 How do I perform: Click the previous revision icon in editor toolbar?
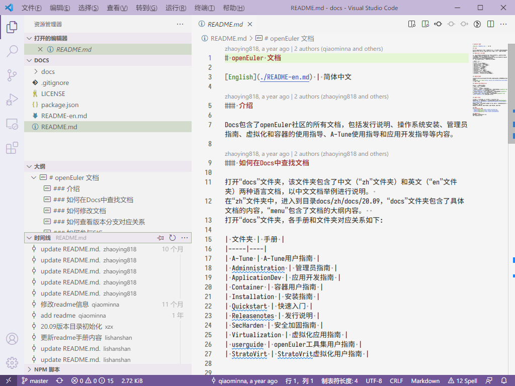pos(438,24)
